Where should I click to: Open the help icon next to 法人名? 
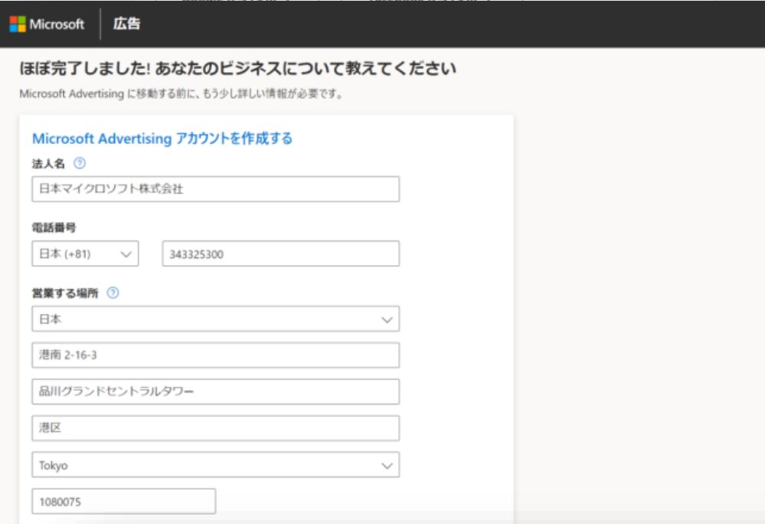[x=80, y=163]
